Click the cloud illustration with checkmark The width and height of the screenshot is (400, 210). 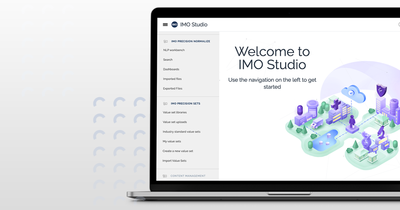pyautogui.click(x=353, y=94)
